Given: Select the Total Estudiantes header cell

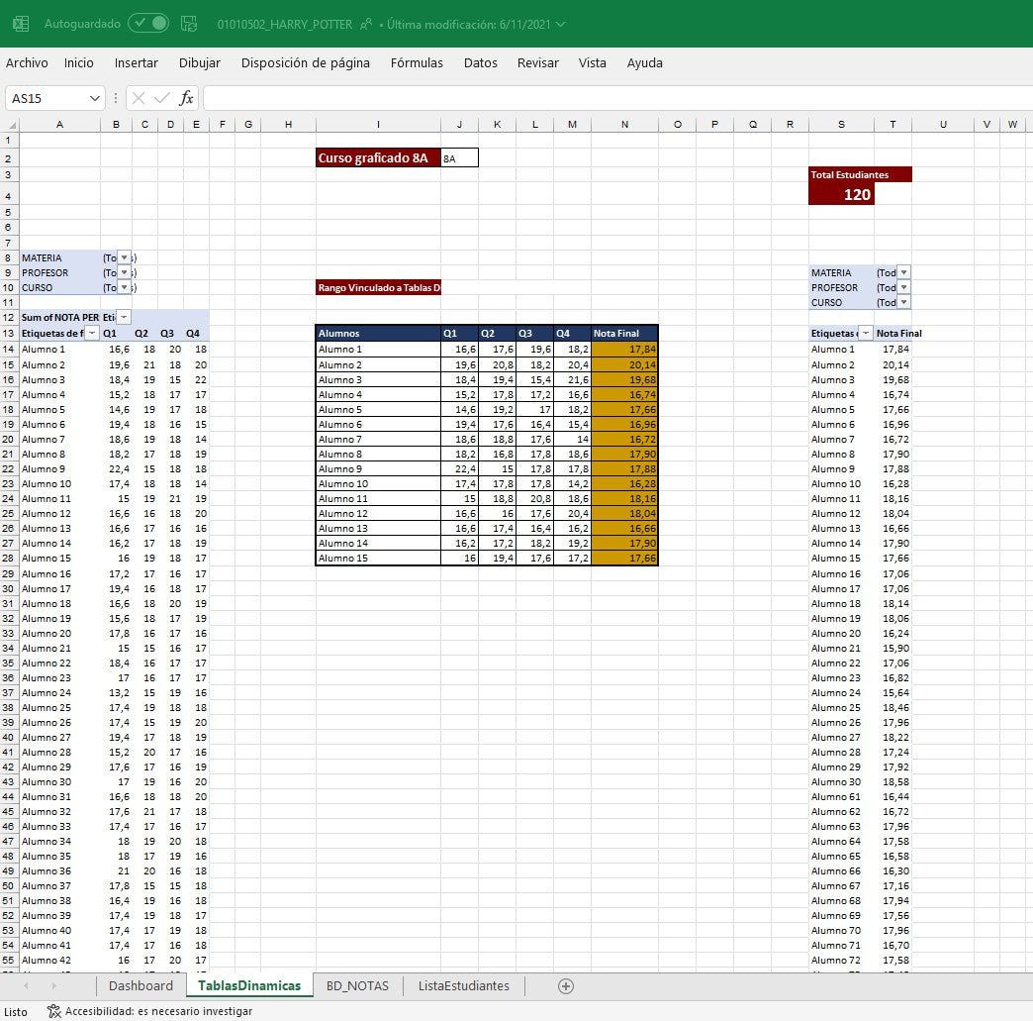Looking at the screenshot, I should pos(860,174).
